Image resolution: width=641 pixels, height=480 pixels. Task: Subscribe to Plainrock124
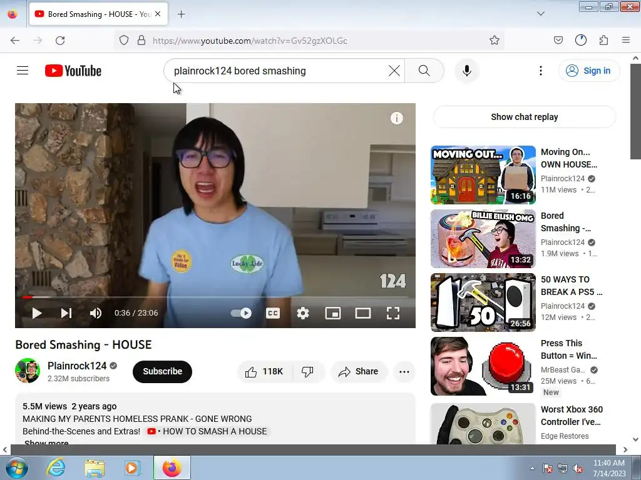(162, 371)
